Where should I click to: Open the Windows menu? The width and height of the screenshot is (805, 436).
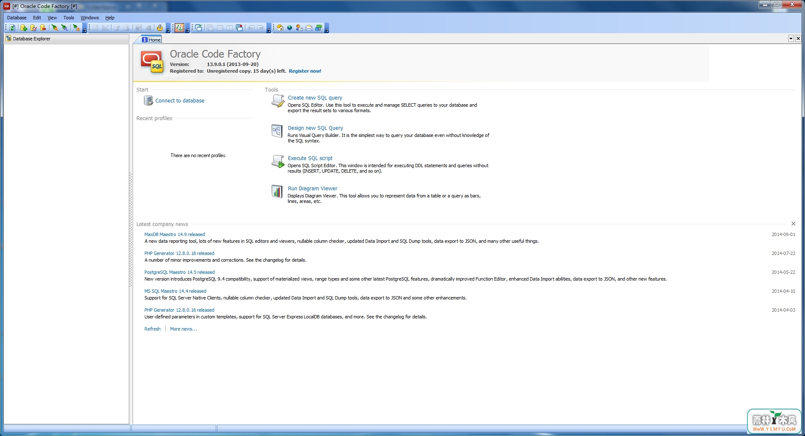89,18
